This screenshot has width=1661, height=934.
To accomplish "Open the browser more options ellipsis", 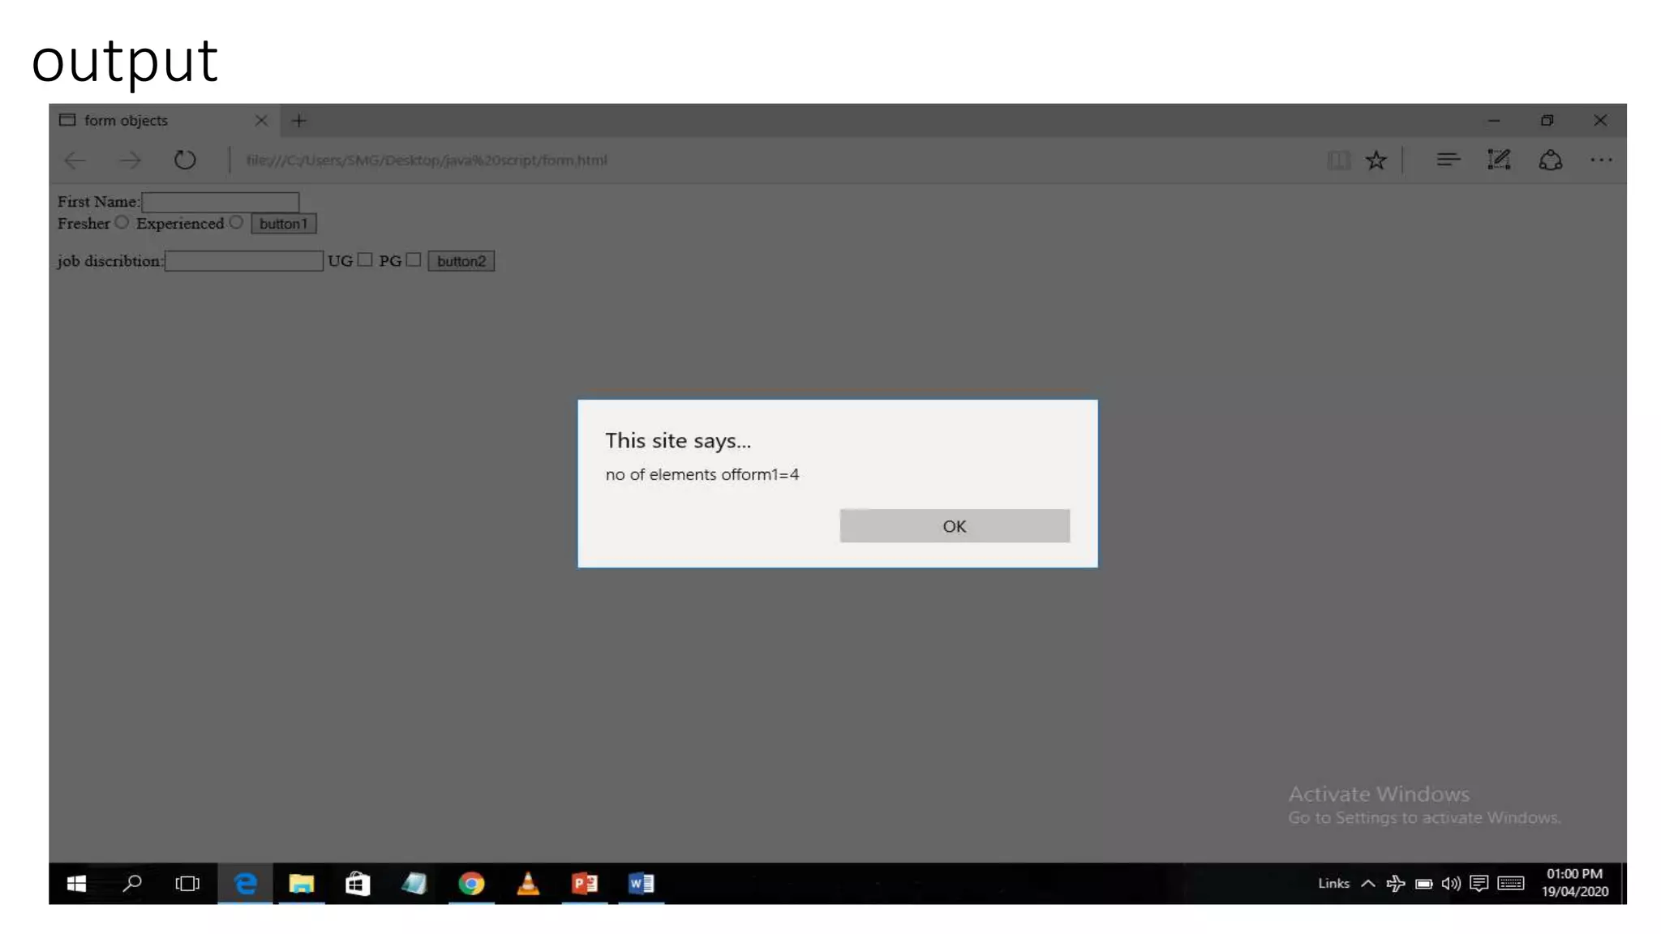I will [x=1601, y=160].
